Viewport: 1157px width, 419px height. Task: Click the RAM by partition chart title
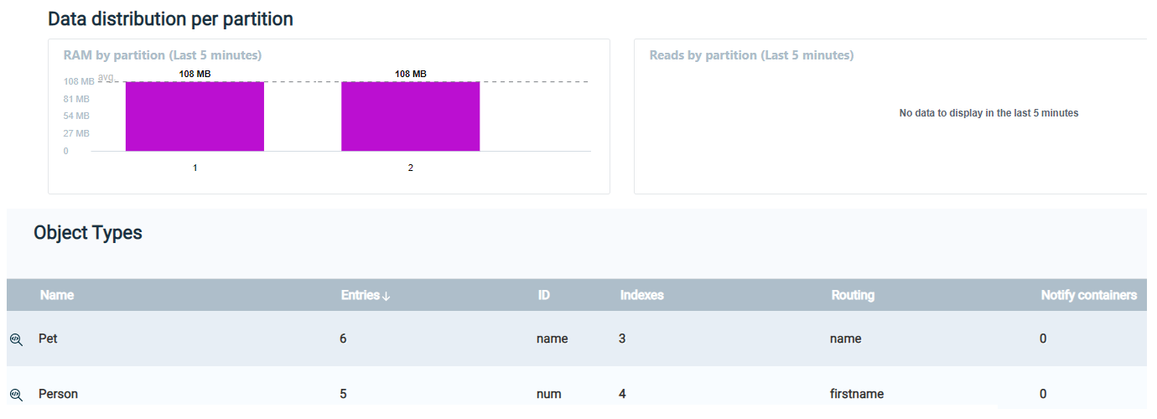163,55
